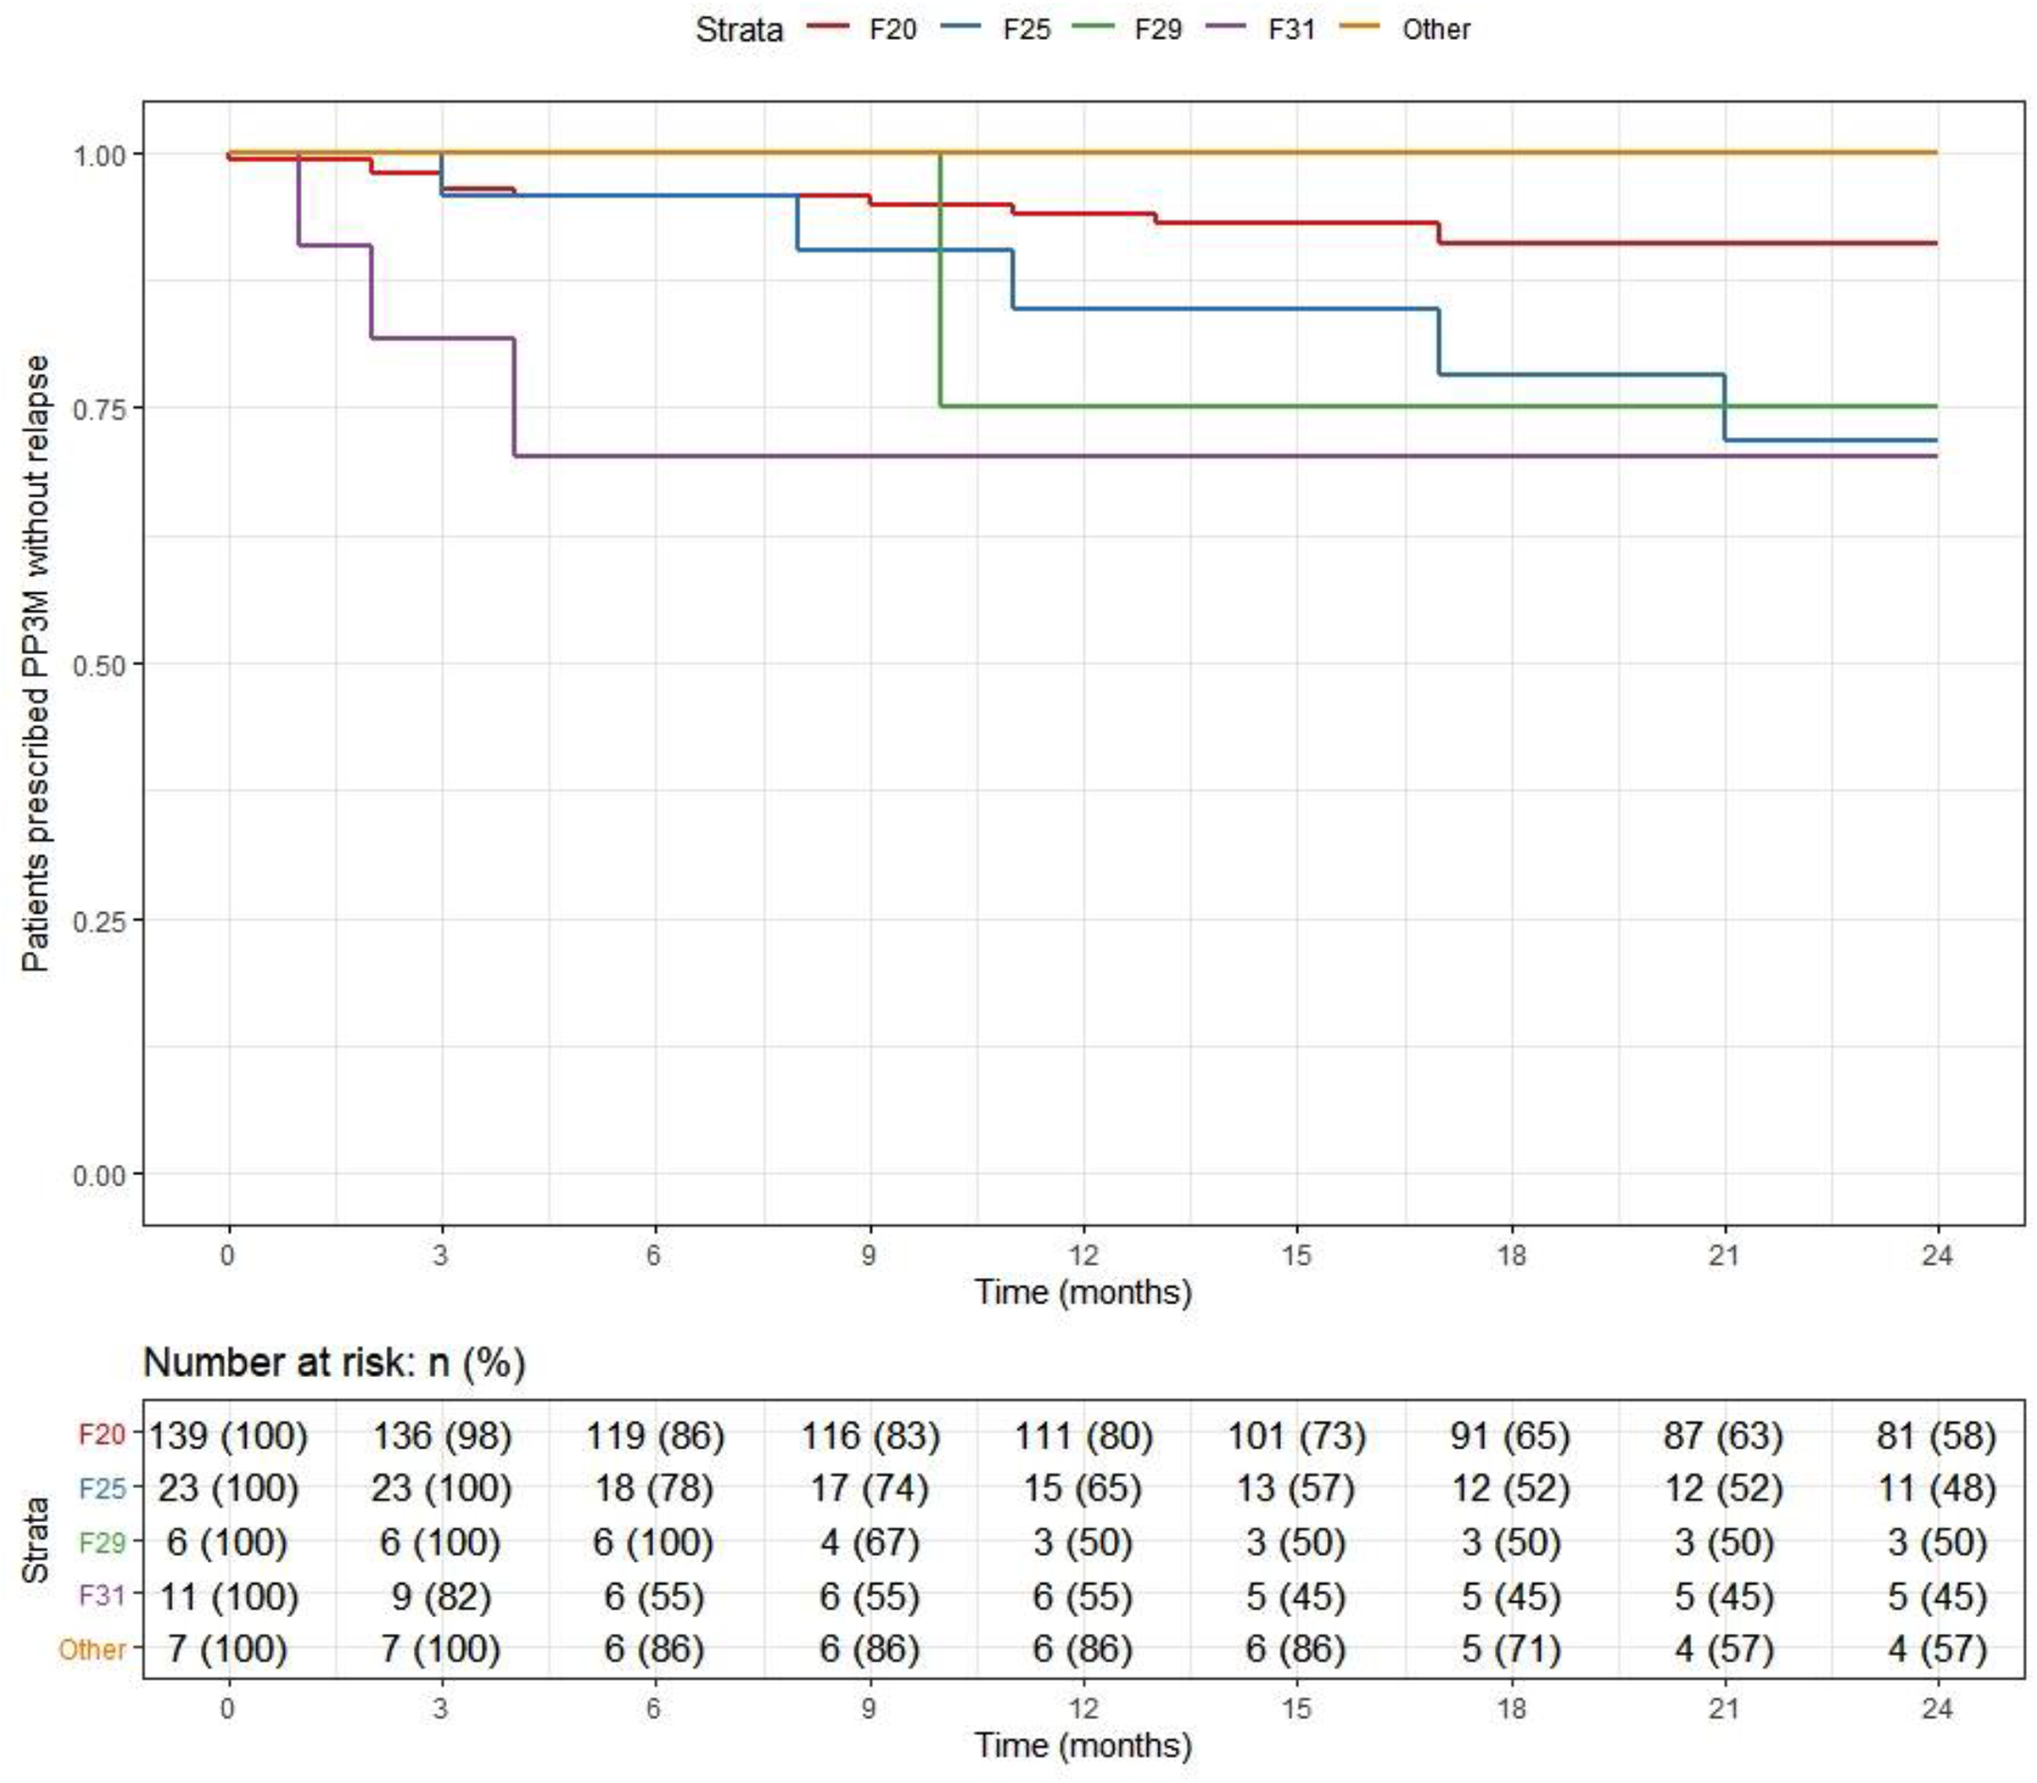2037x1783 pixels.
Task: Click the F25 row label in risk table
Action: [x=102, y=1489]
